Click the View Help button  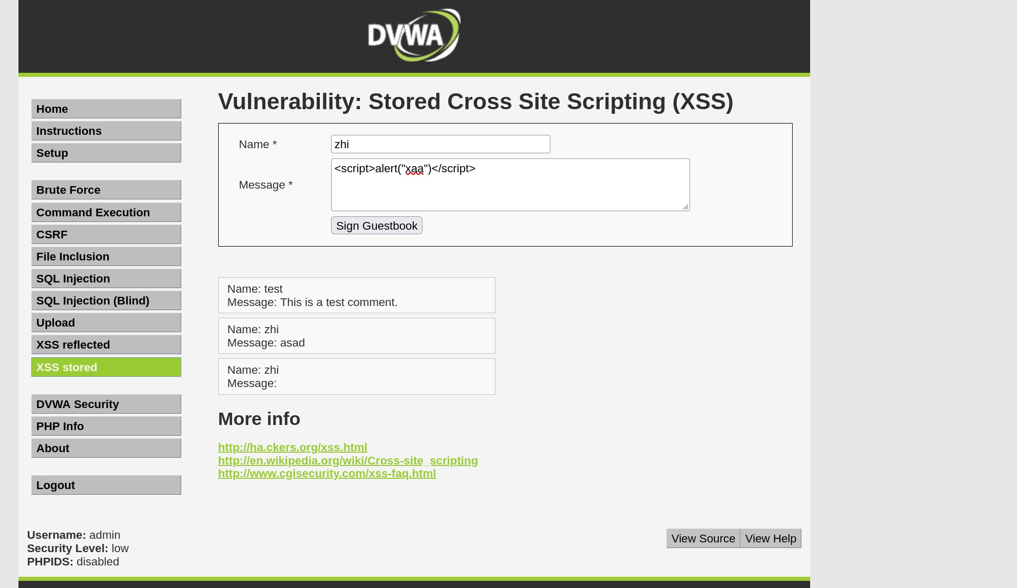pyautogui.click(x=770, y=539)
